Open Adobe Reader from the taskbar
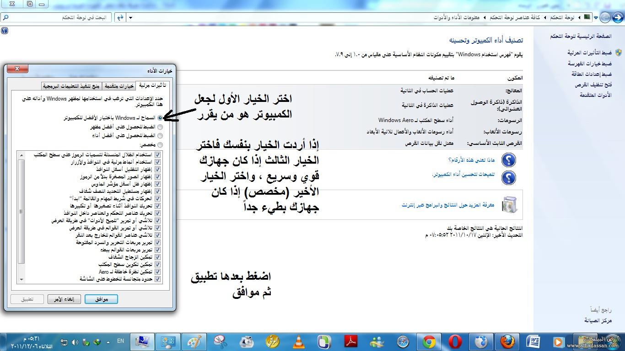This screenshot has height=351, width=625. (x=350, y=342)
